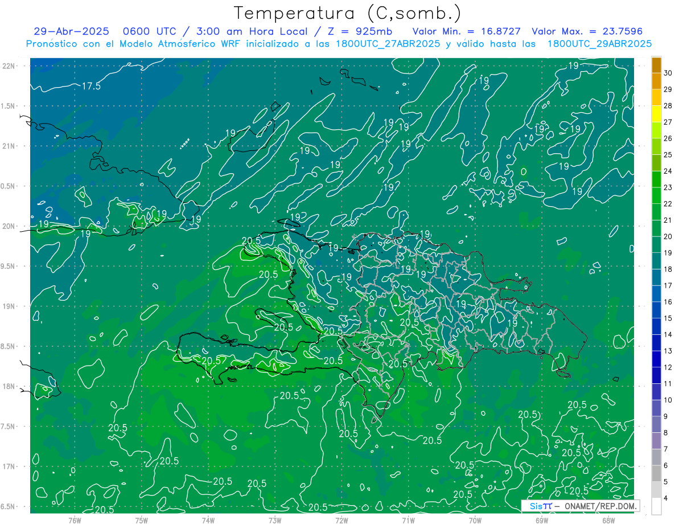Viewport: 683px width, 528px height.
Task: Click the lime green swatch beside label 26
Action: (x=656, y=131)
